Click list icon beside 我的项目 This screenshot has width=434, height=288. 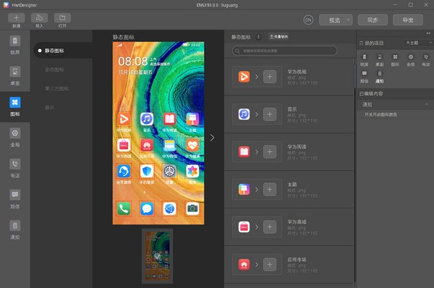pyautogui.click(x=361, y=43)
